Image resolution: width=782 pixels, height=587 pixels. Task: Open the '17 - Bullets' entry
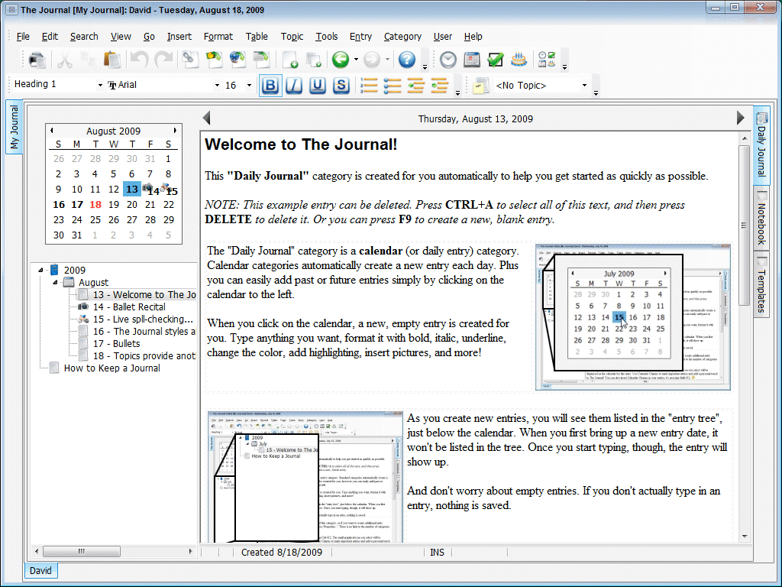[x=116, y=343]
